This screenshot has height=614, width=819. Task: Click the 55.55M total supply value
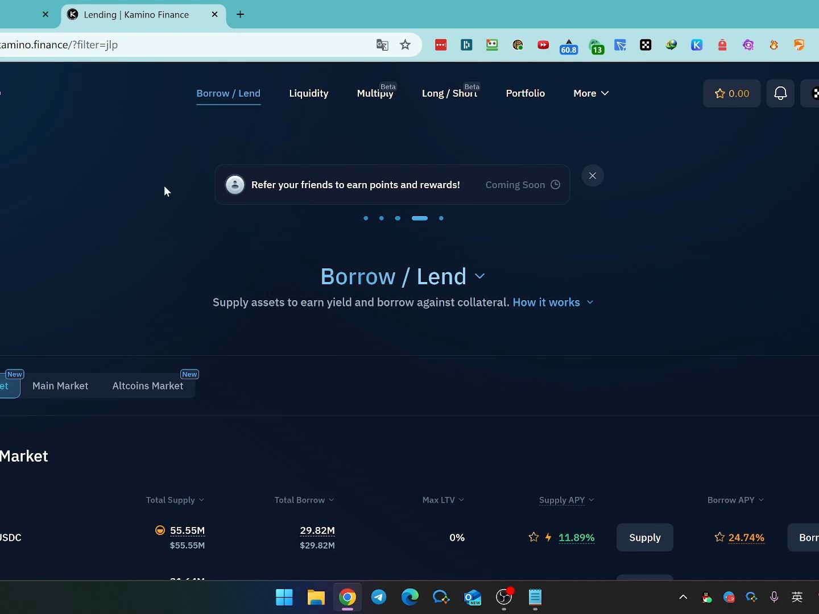coord(187,530)
